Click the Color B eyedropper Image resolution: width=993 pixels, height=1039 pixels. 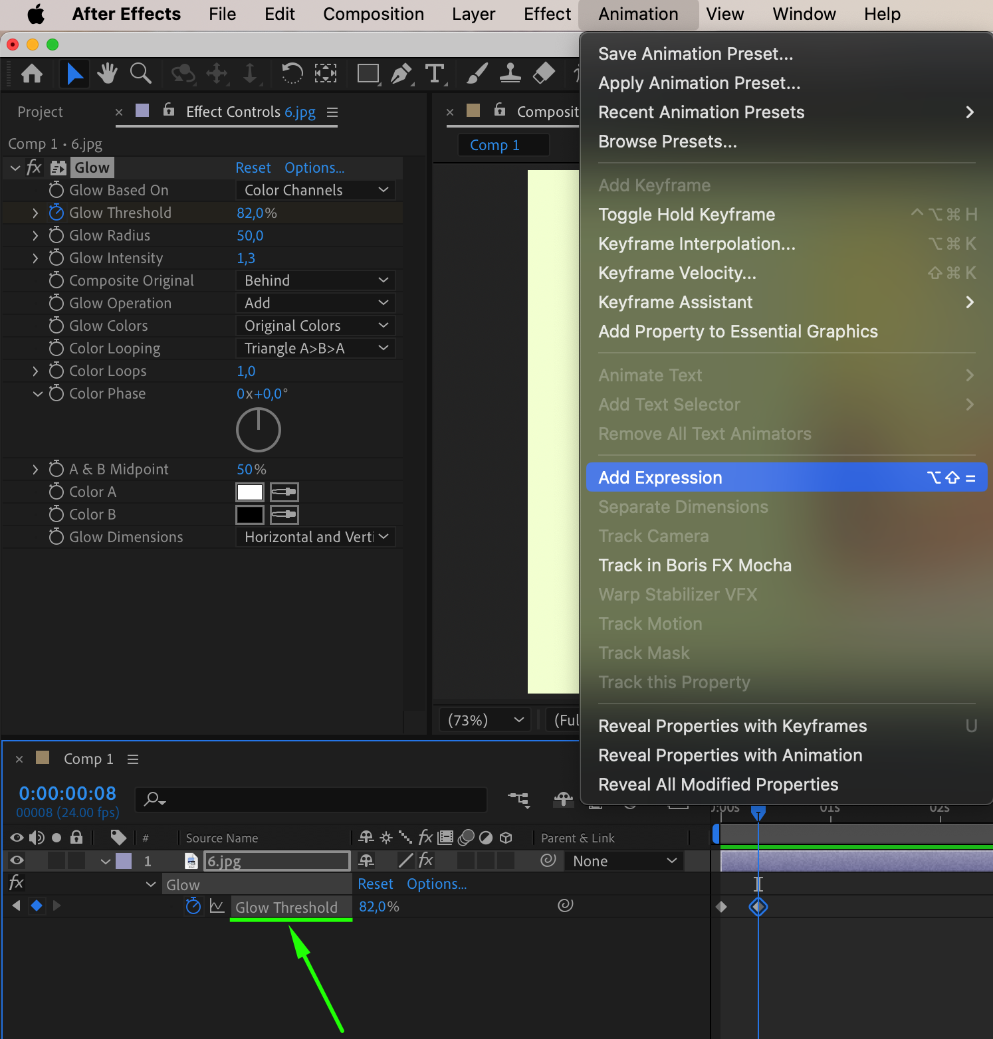[284, 515]
